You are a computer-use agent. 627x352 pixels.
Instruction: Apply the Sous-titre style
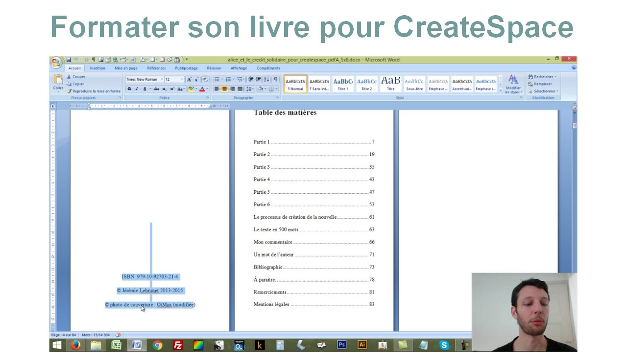coord(414,84)
